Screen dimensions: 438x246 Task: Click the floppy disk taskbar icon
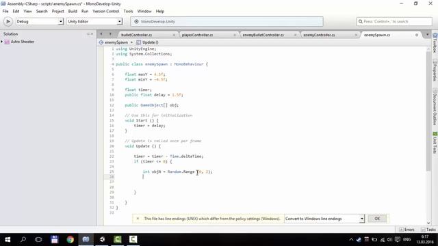pyautogui.click(x=55, y=240)
